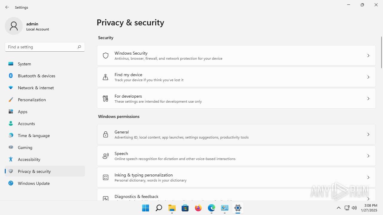The height and width of the screenshot is (215, 383).
Task: Open the Speech settings chevron arrow
Action: click(368, 156)
